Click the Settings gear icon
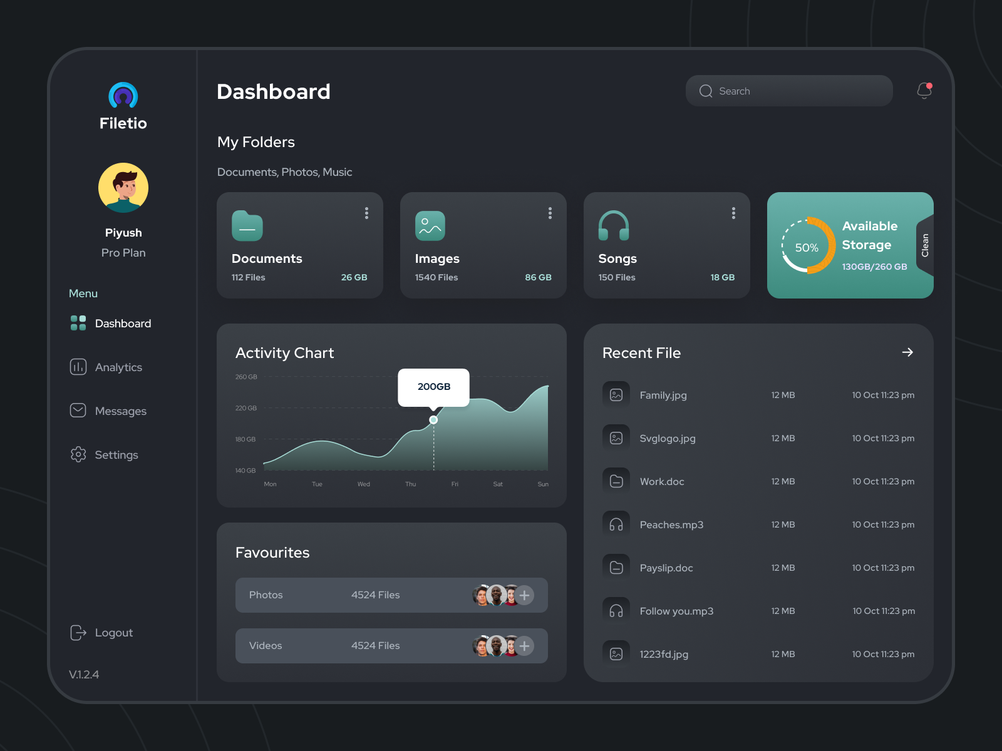Image resolution: width=1002 pixels, height=751 pixels. click(78, 454)
